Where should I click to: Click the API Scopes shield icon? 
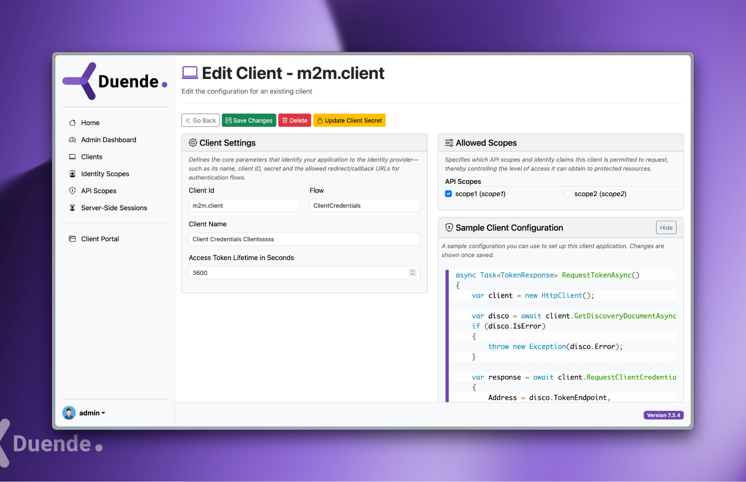72,191
